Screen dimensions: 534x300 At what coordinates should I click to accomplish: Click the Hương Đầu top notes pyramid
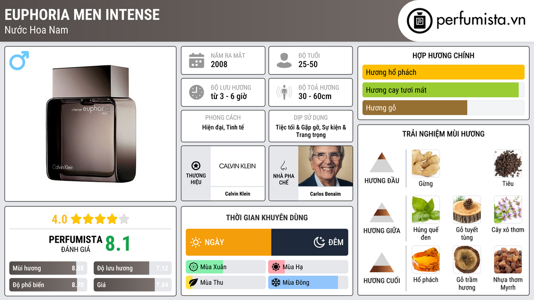381,163
